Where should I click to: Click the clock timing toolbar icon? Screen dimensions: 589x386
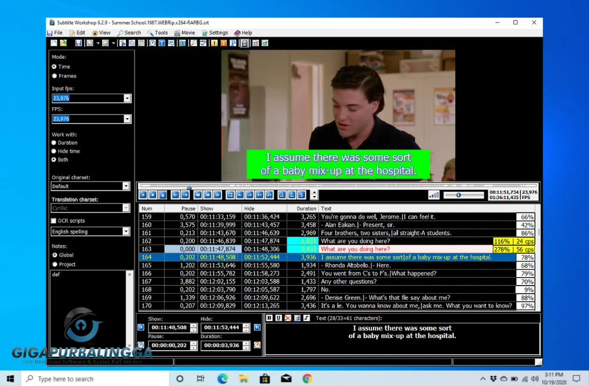152,43
